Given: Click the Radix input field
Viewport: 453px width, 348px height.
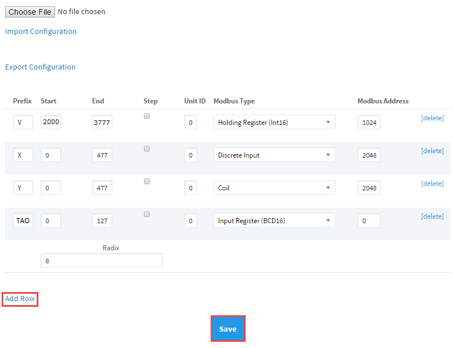Looking at the screenshot, I should pyautogui.click(x=101, y=260).
